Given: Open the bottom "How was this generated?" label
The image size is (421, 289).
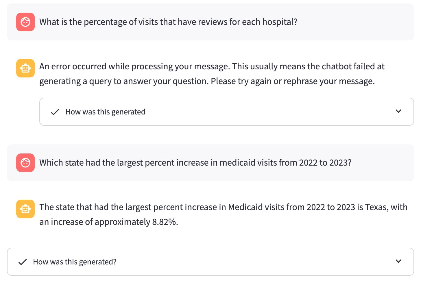Looking at the screenshot, I should [x=75, y=262].
